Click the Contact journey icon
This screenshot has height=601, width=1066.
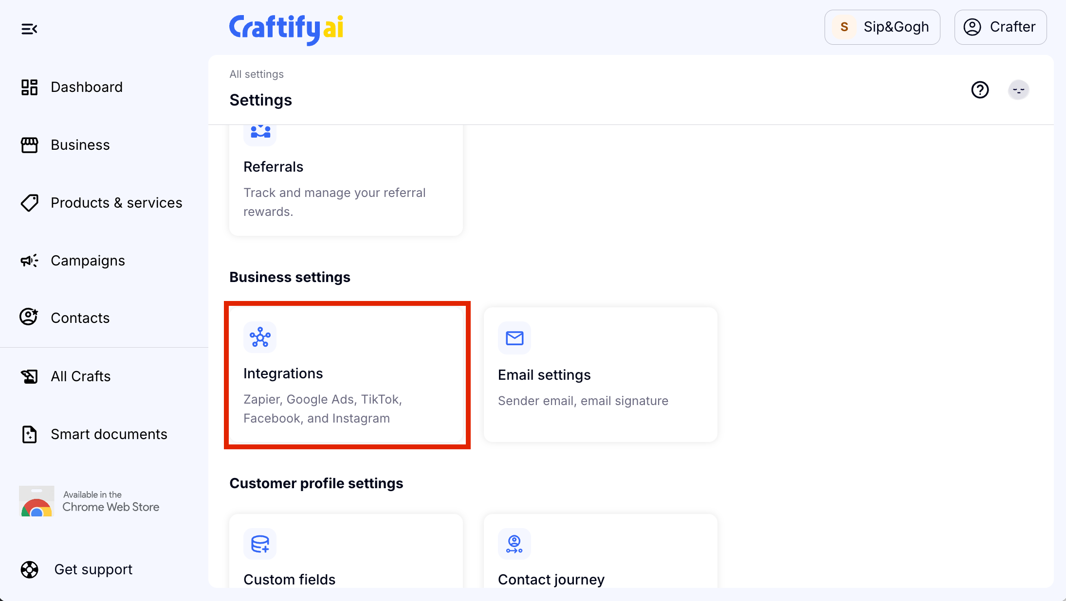515,544
